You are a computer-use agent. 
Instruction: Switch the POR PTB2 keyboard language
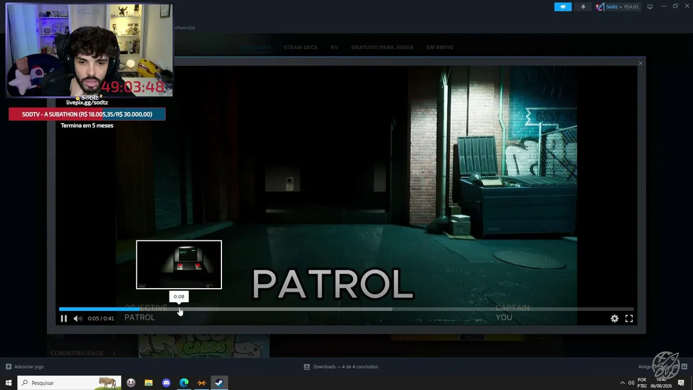642,383
